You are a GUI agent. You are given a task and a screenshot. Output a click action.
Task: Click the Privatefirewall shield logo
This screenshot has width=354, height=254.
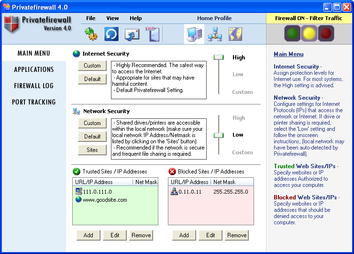(x=11, y=24)
